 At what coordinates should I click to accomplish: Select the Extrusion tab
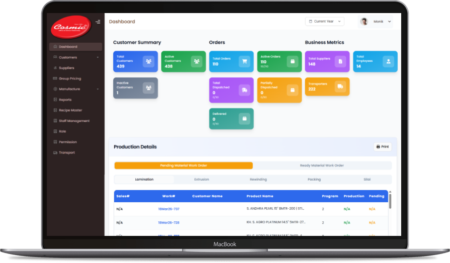pos(201,179)
